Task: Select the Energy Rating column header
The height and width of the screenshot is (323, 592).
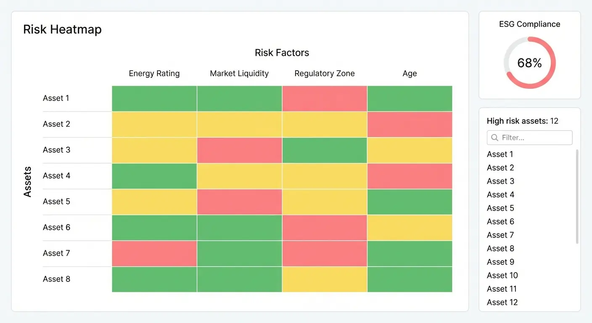Action: [154, 73]
